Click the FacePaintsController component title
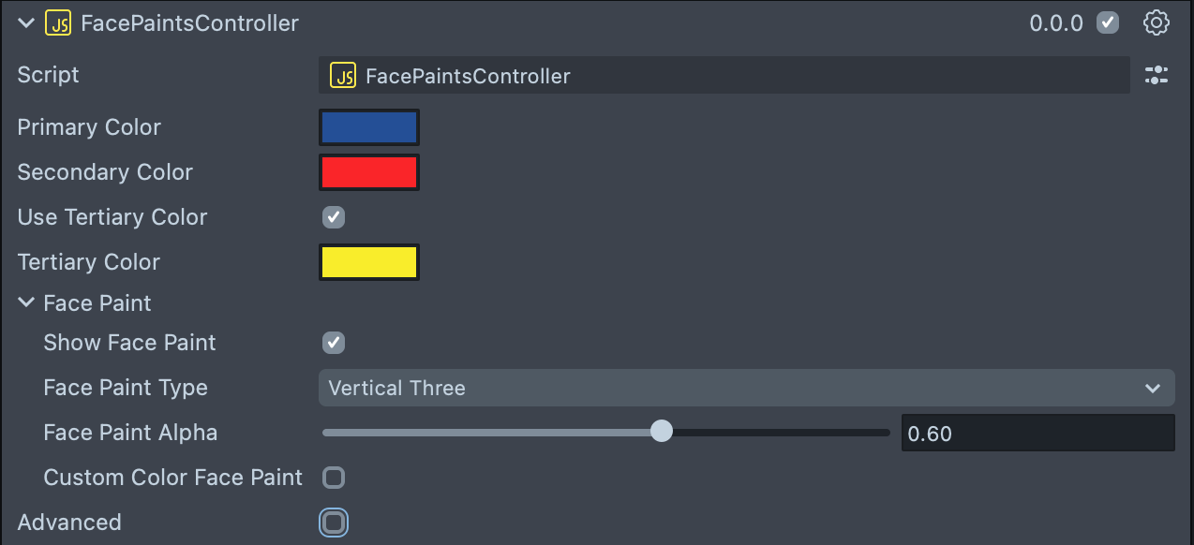1194x545 pixels. (x=190, y=23)
